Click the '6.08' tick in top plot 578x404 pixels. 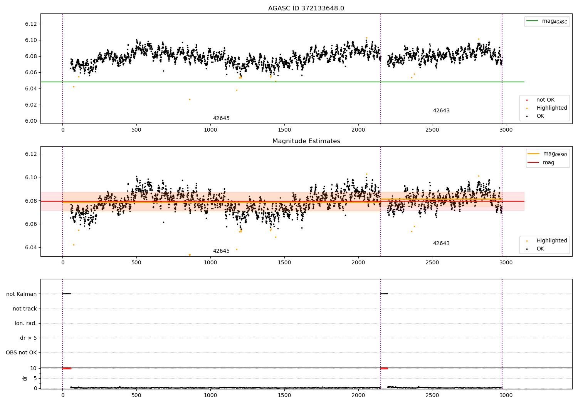[31, 57]
